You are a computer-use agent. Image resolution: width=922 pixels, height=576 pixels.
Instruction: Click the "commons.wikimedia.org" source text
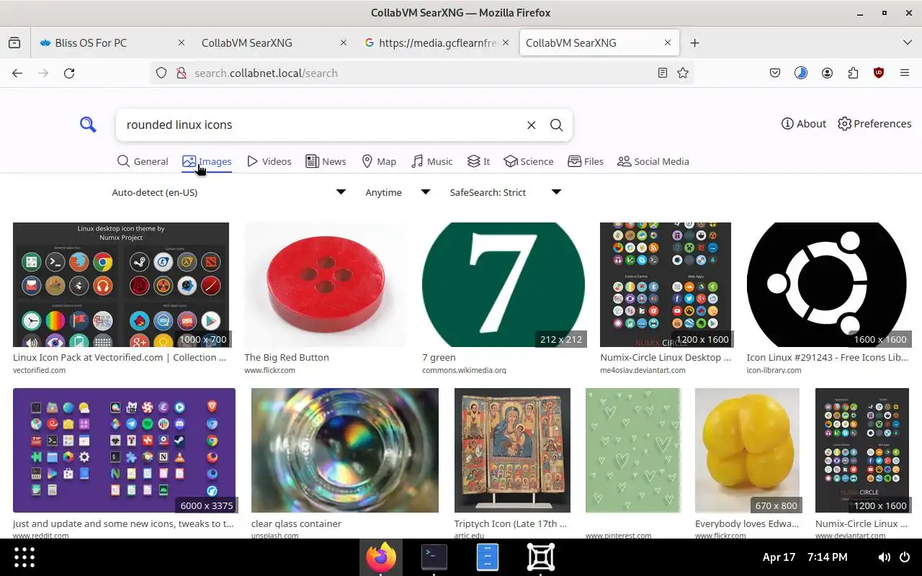coord(464,370)
